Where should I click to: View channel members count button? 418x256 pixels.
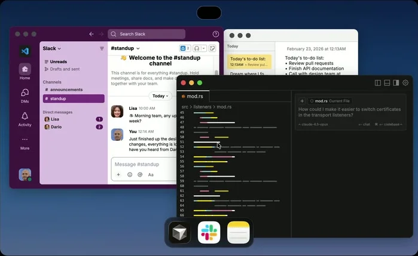point(185,48)
